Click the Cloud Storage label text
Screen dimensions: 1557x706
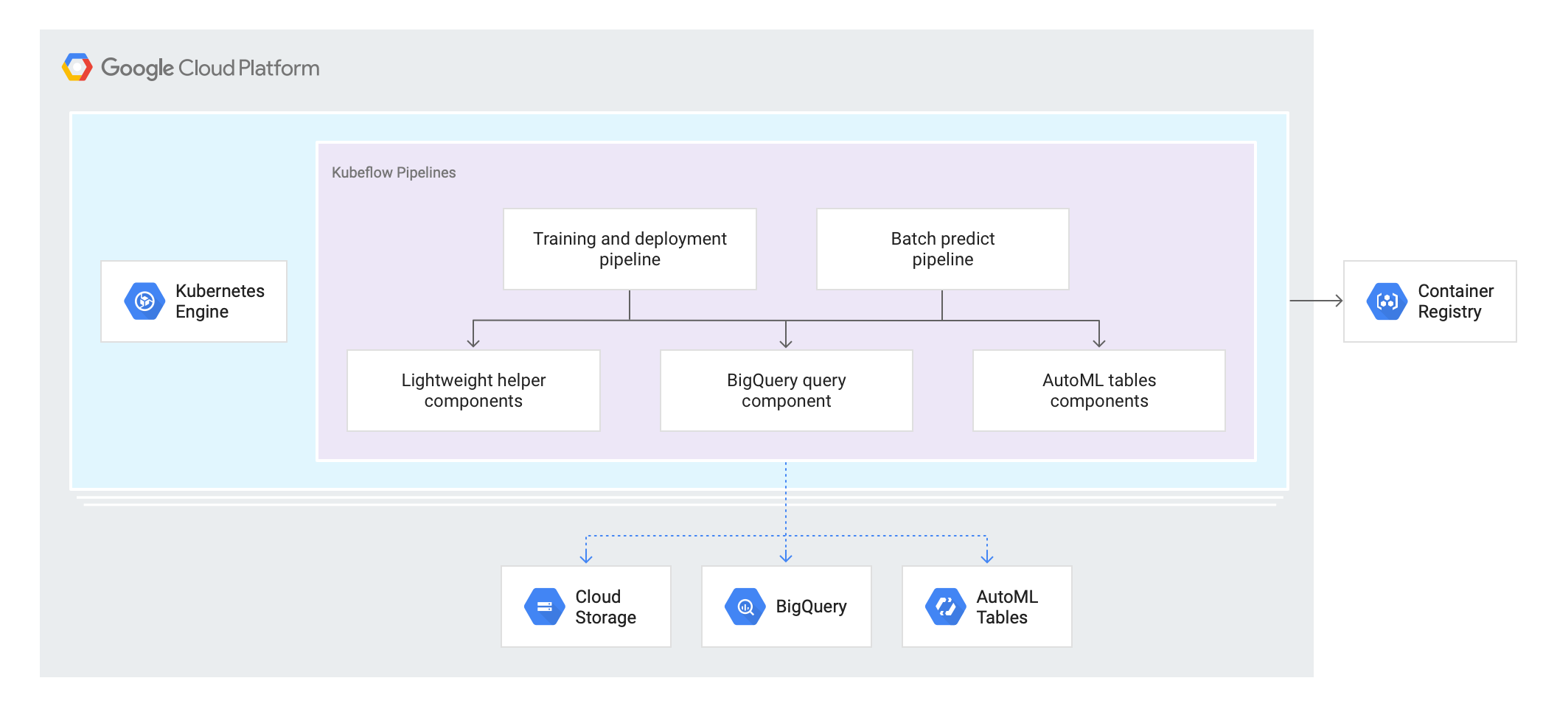605,607
